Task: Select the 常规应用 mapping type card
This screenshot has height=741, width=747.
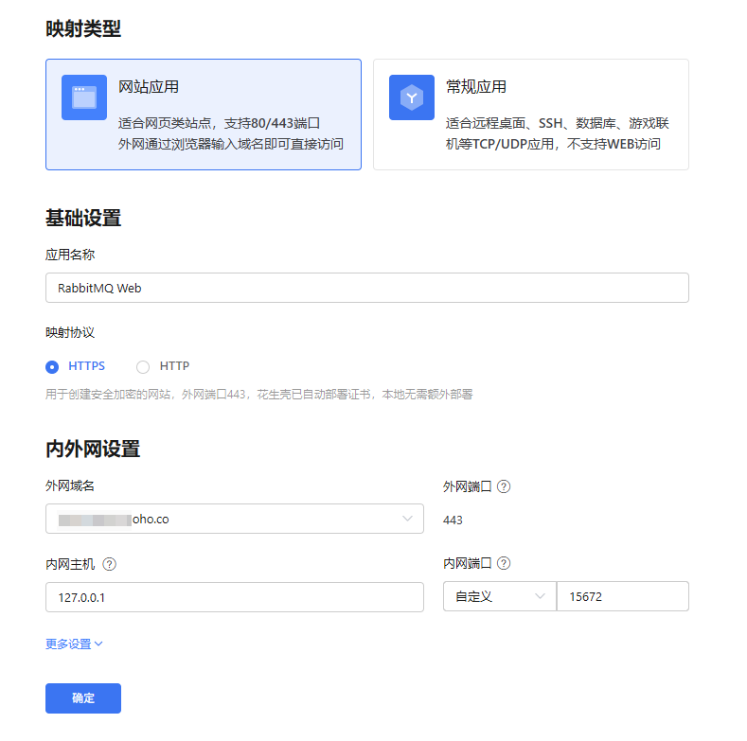Action: point(531,115)
